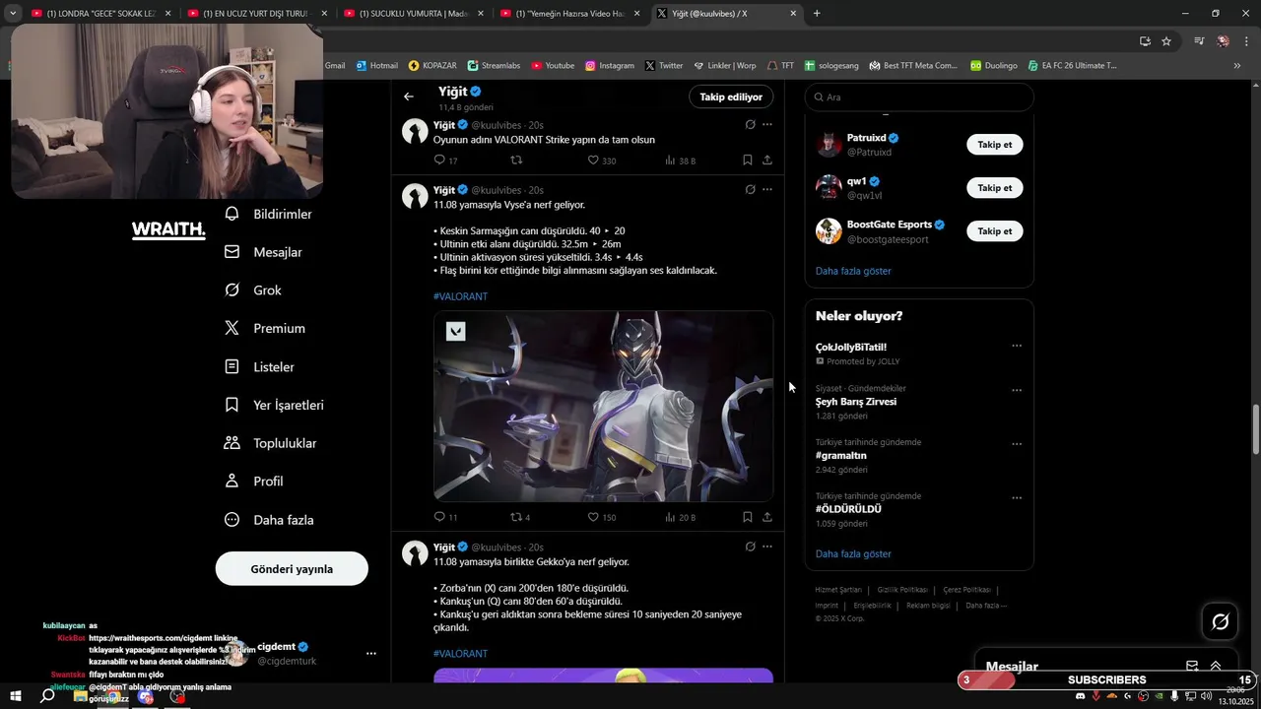Go back with the arrow beside Yiğit
Image resolution: width=1261 pixels, height=709 pixels.
409,97
